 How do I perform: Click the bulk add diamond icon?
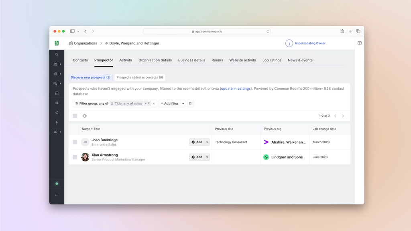[x=84, y=116]
